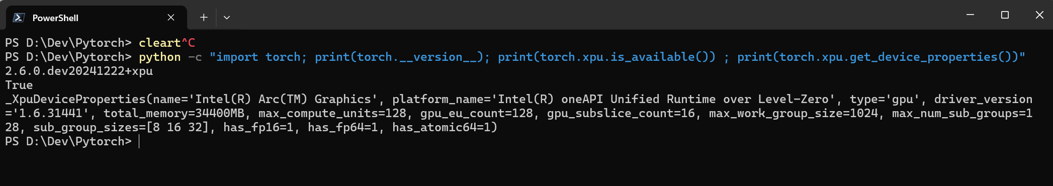Click the has_atomic64=1 text
The height and width of the screenshot is (186, 1053).
coord(442,128)
